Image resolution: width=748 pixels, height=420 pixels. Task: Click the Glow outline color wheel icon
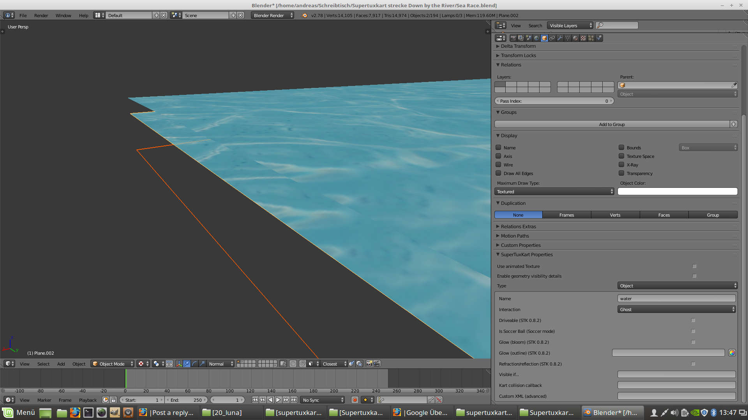pyautogui.click(x=732, y=353)
